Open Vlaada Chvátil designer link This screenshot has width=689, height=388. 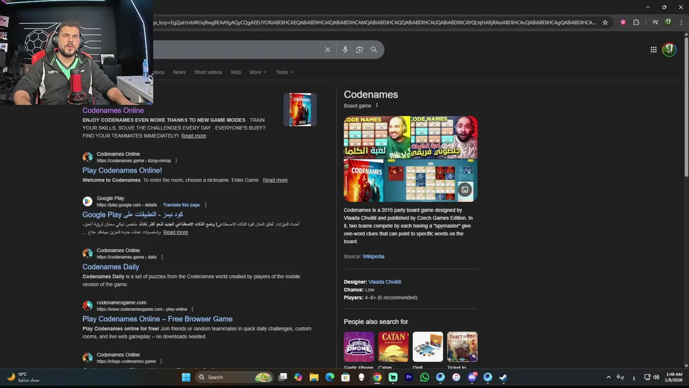pyautogui.click(x=384, y=282)
